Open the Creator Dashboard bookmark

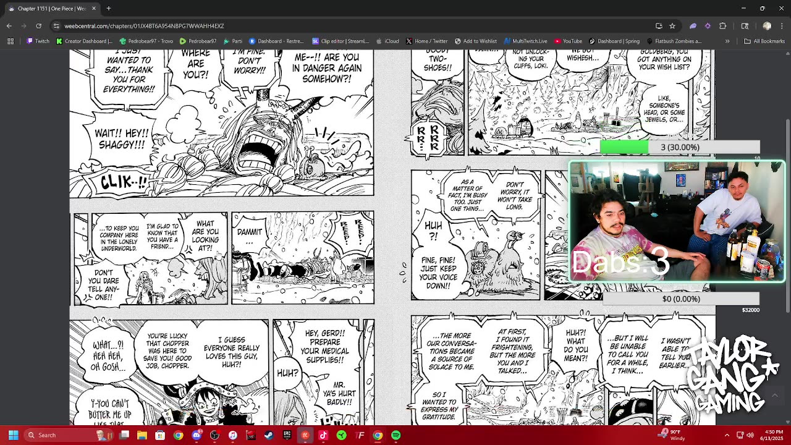point(84,41)
